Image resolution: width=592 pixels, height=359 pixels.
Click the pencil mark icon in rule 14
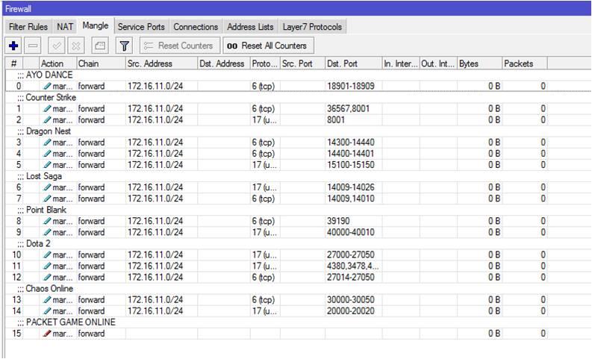[x=47, y=311]
